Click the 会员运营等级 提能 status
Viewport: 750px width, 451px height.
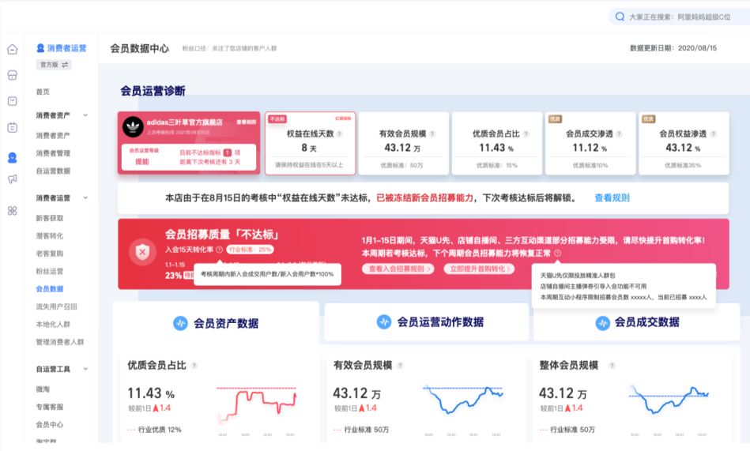[142, 162]
